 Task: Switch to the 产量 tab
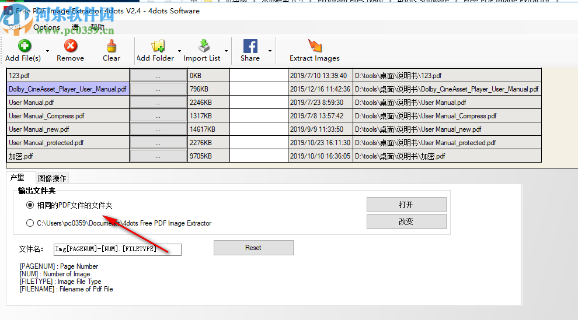pyautogui.click(x=18, y=177)
